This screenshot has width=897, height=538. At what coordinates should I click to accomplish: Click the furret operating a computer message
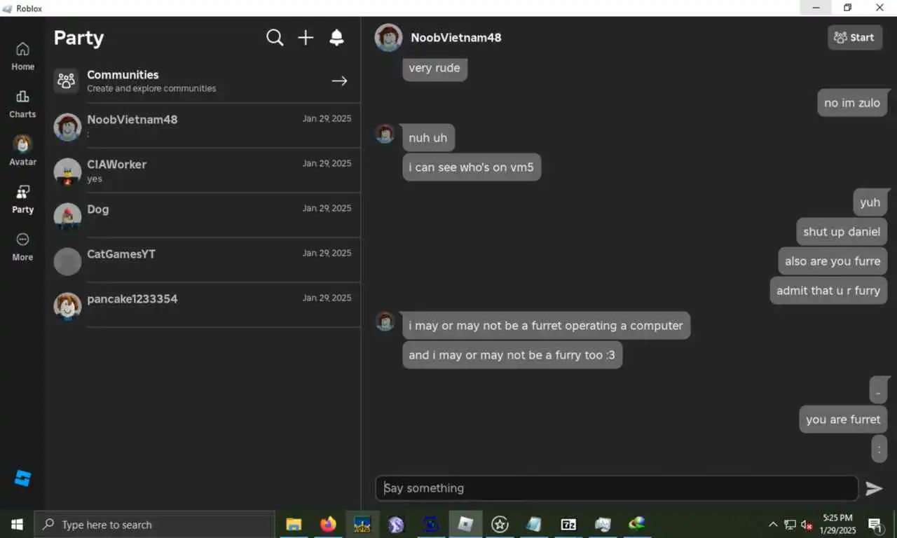click(x=546, y=326)
